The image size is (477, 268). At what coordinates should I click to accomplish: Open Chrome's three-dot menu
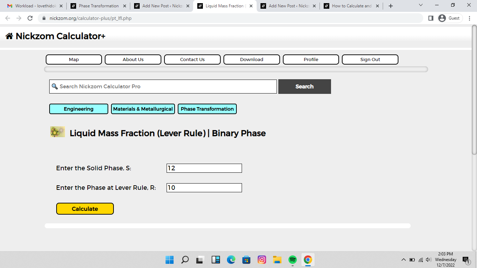[470, 18]
